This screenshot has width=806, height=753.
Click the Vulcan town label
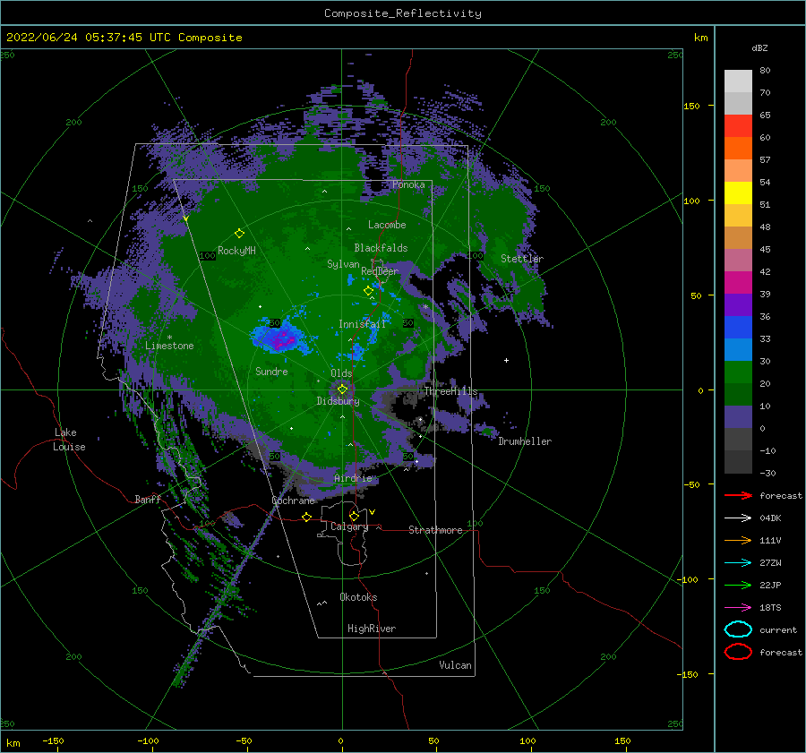(455, 665)
